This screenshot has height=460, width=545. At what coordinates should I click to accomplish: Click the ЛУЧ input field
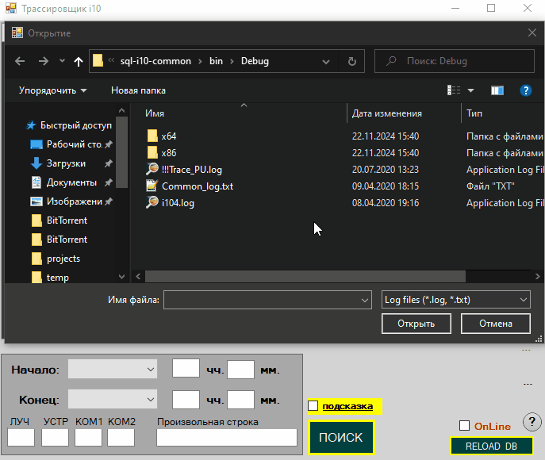21,438
